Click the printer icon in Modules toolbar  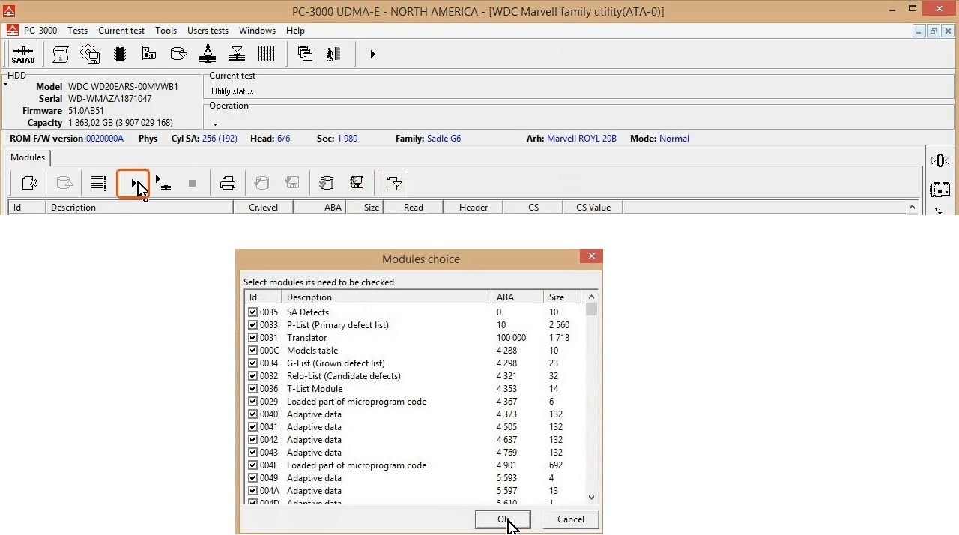tap(228, 184)
